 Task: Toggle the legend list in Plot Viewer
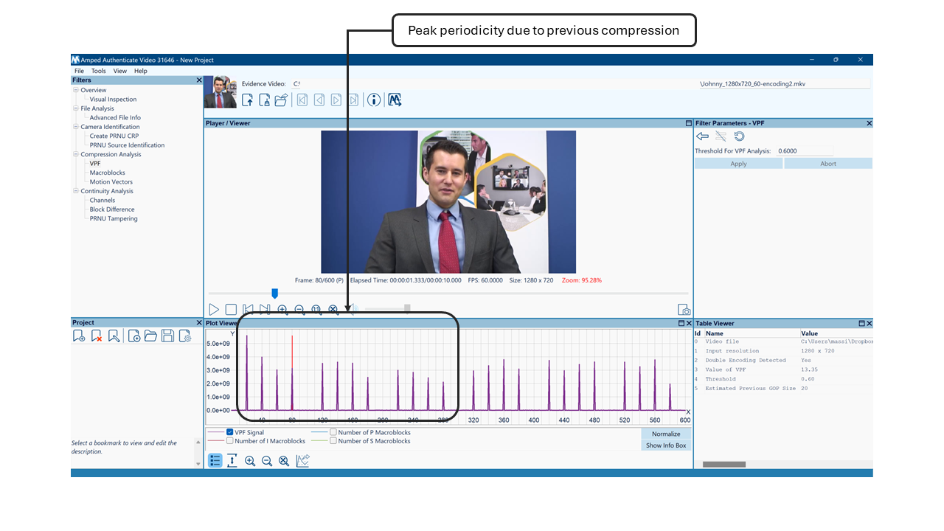pyautogui.click(x=215, y=460)
